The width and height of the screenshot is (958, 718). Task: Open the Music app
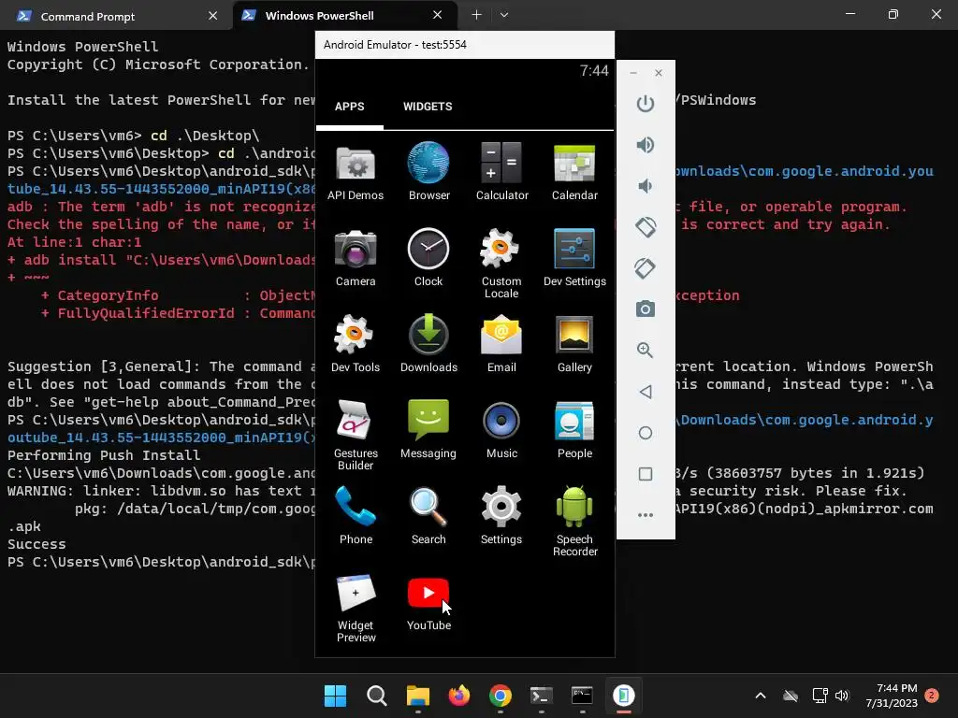tap(501, 430)
